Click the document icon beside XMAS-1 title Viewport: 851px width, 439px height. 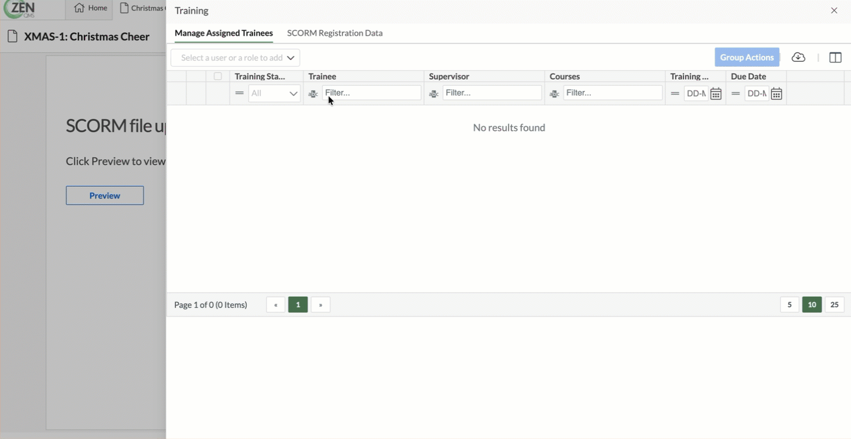pyautogui.click(x=12, y=36)
